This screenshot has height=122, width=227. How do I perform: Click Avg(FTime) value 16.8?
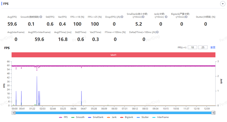[x=63, y=39]
